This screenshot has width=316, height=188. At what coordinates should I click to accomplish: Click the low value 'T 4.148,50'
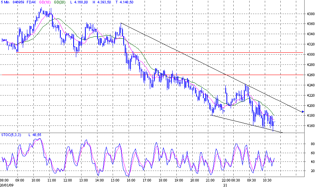click(x=124, y=2)
